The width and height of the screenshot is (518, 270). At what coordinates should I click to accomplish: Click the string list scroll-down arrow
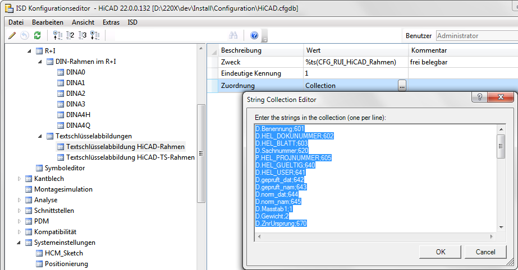501,227
